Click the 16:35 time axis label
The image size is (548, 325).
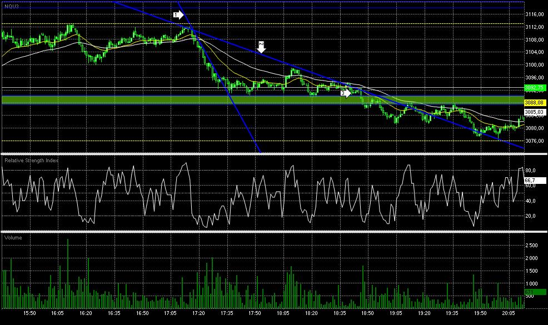[114, 313]
